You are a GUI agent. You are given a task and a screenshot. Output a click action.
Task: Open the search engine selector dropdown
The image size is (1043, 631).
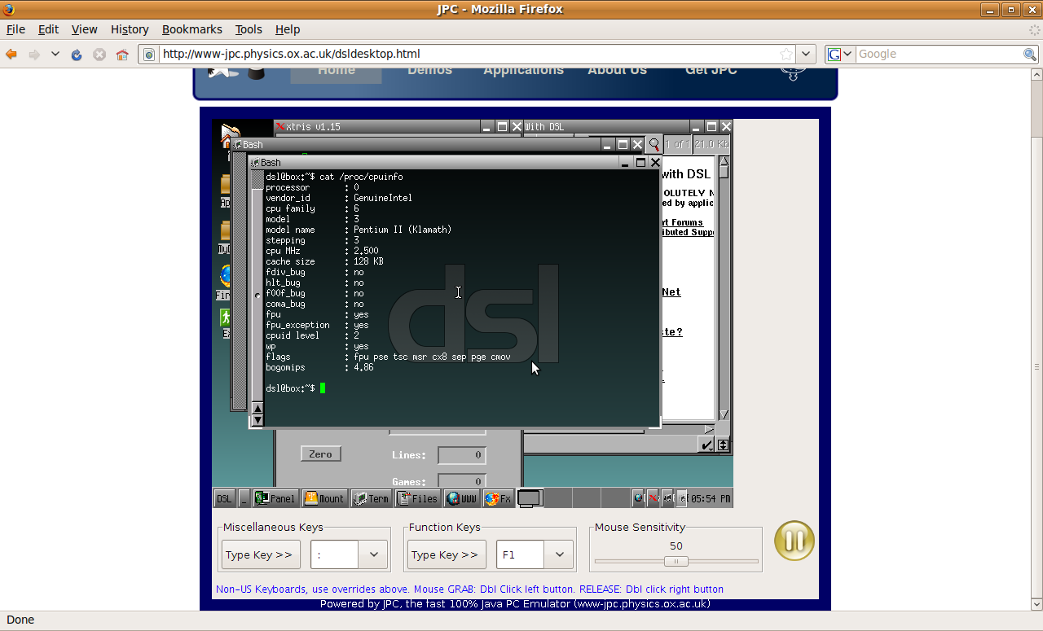click(x=840, y=54)
